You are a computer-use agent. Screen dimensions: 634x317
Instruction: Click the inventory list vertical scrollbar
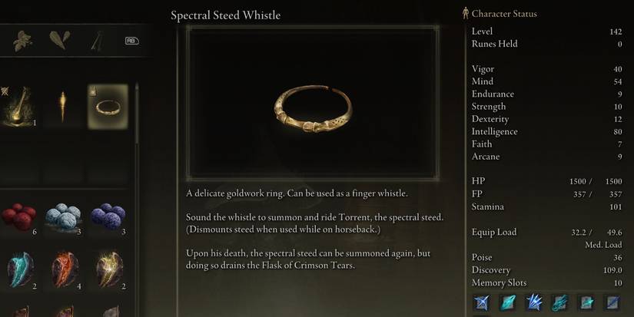[137, 113]
